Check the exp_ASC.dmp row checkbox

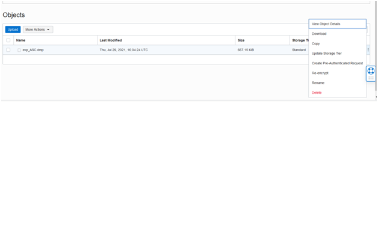8,50
